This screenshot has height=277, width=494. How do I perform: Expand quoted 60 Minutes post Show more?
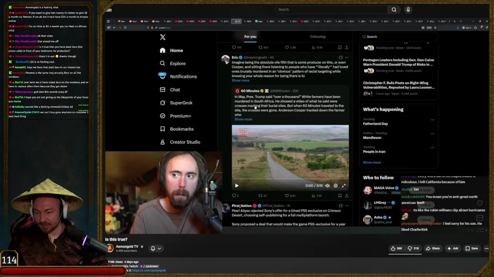click(243, 119)
